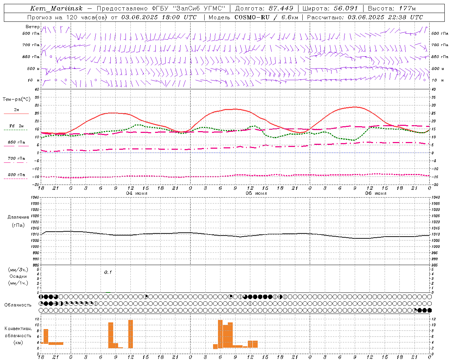Click the "05 июня" date label
This screenshot has width=450, height=360.
(256, 193)
